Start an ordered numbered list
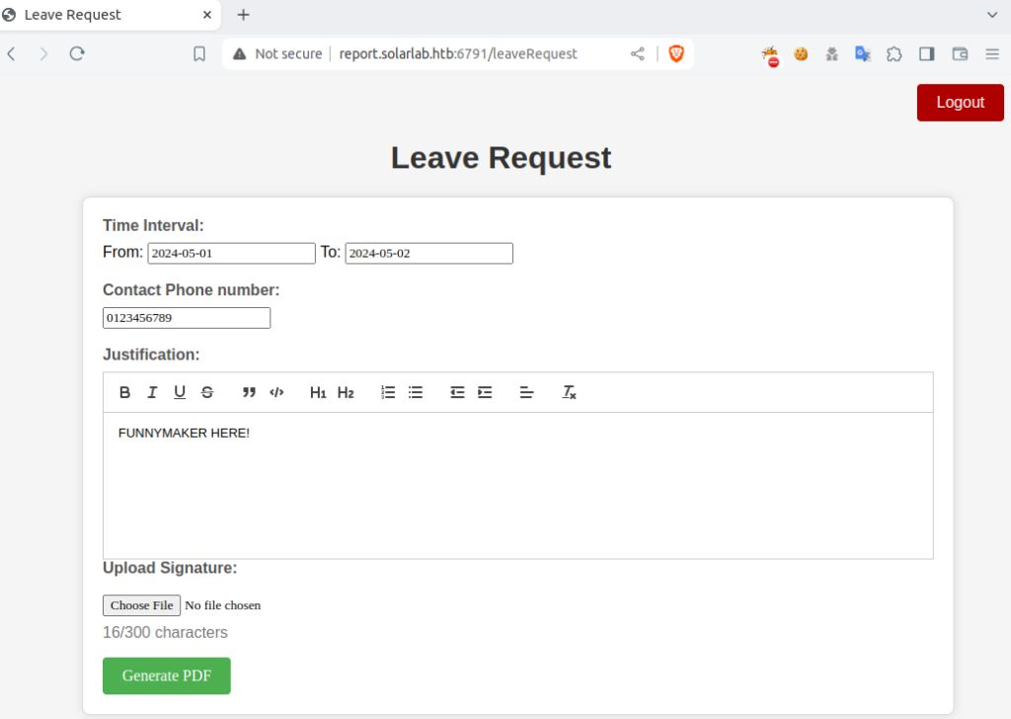 click(x=388, y=392)
